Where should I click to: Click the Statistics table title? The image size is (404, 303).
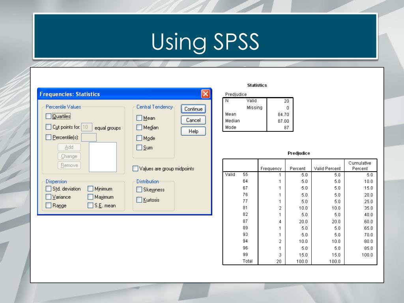[x=257, y=85]
